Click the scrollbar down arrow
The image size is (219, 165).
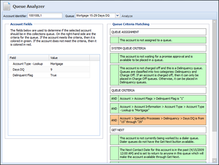tap(214, 160)
